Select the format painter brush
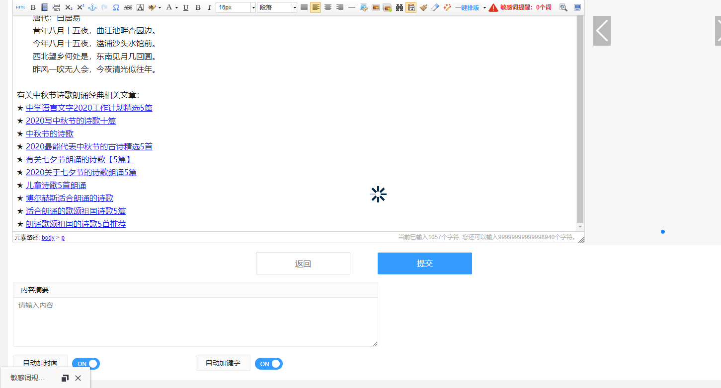The width and height of the screenshot is (721, 388). pos(423,7)
